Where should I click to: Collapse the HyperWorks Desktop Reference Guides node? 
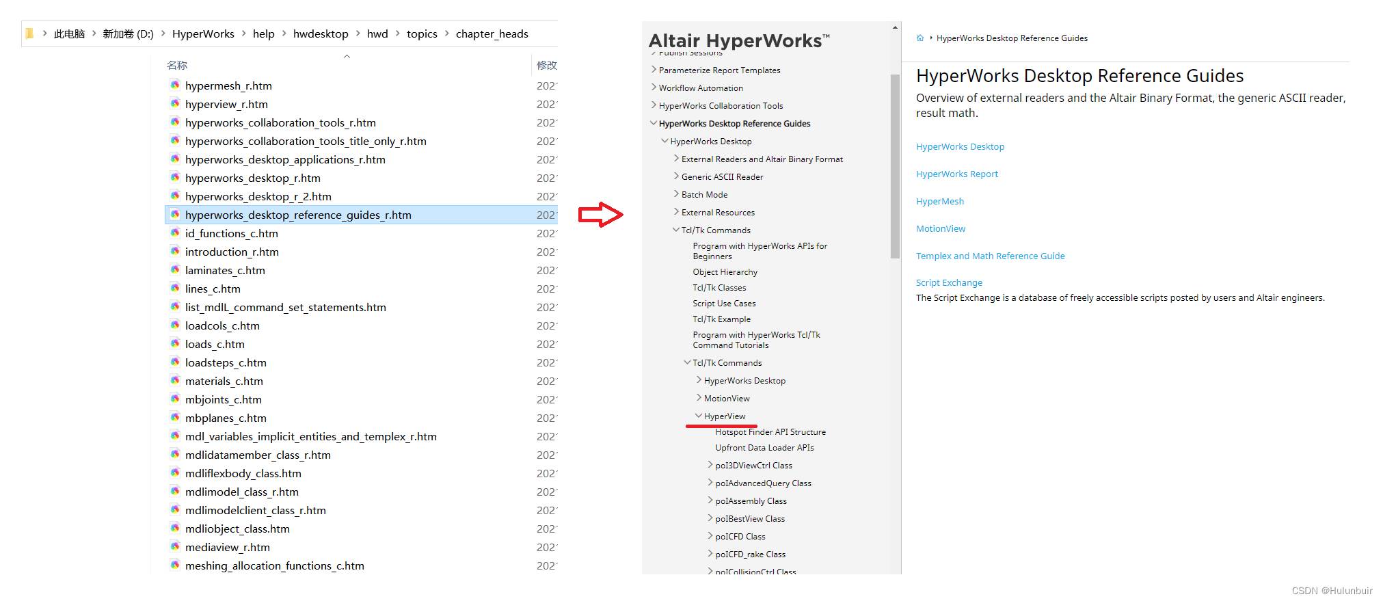(654, 123)
